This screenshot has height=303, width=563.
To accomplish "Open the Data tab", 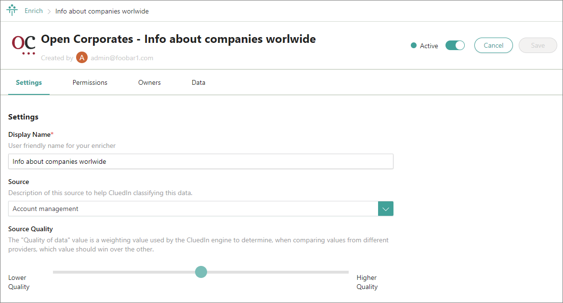I will (198, 82).
